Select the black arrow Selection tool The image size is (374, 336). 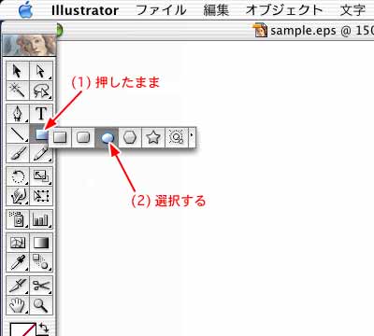(x=18, y=71)
